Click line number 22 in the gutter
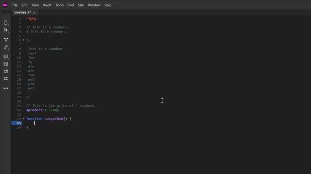311x174 pixels. coord(19,110)
